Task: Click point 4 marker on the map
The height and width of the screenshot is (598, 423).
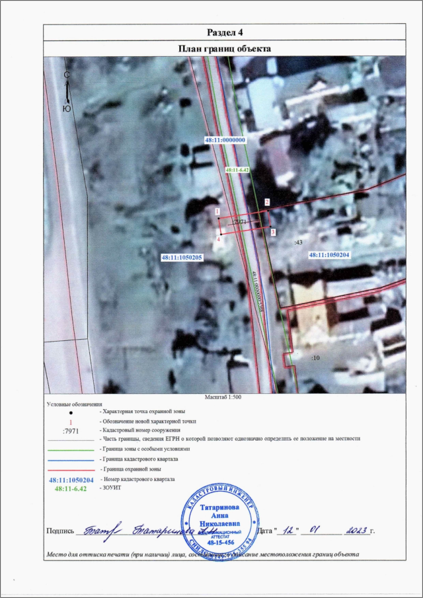Action: click(x=219, y=239)
